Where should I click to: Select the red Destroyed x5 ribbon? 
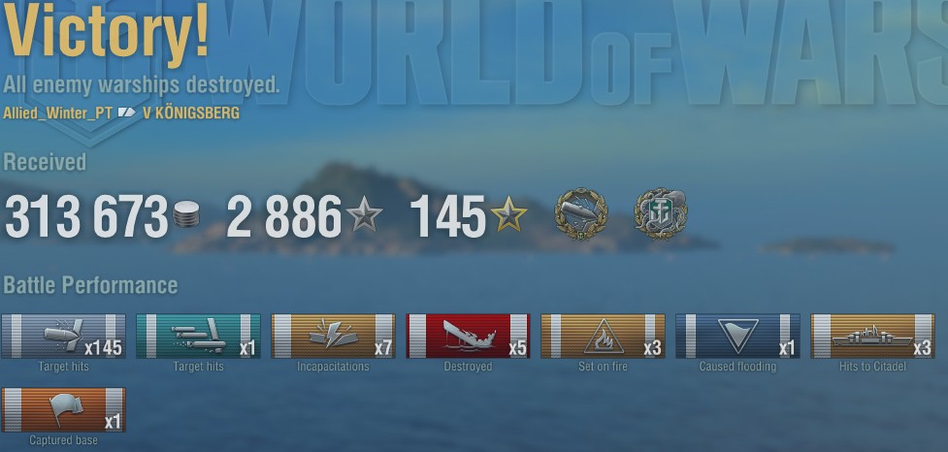pyautogui.click(x=468, y=336)
